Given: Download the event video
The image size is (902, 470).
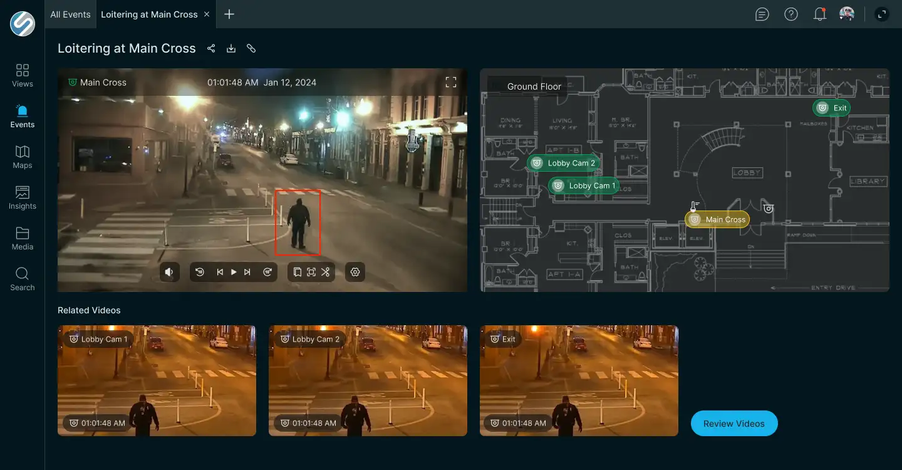Looking at the screenshot, I should (231, 48).
